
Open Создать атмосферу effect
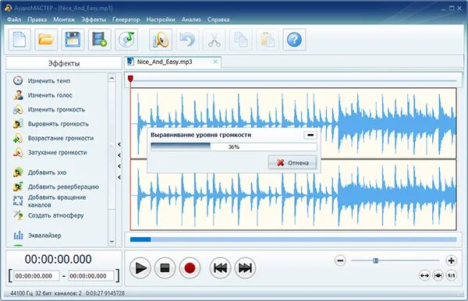click(x=48, y=215)
